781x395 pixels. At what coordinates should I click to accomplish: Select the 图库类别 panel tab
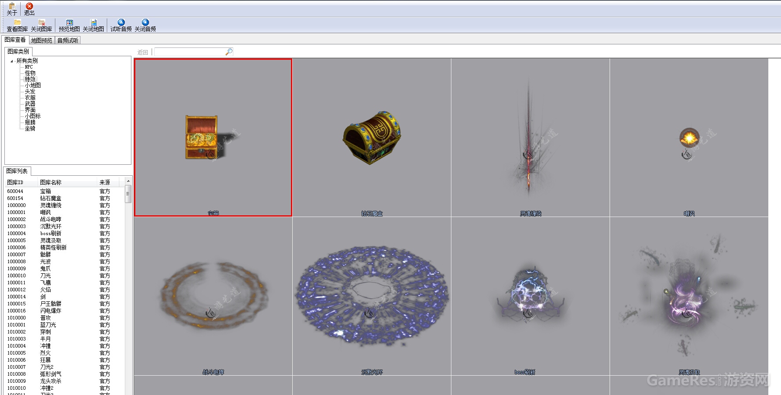coord(18,51)
